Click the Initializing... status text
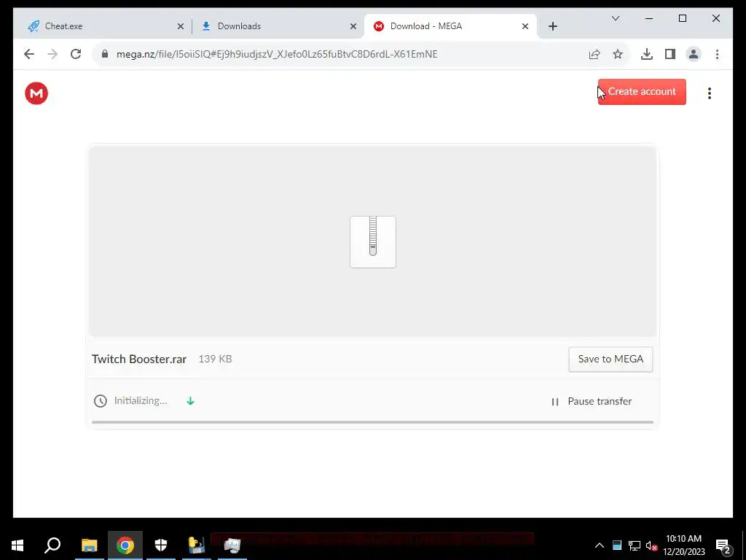The image size is (746, 560). pyautogui.click(x=141, y=401)
